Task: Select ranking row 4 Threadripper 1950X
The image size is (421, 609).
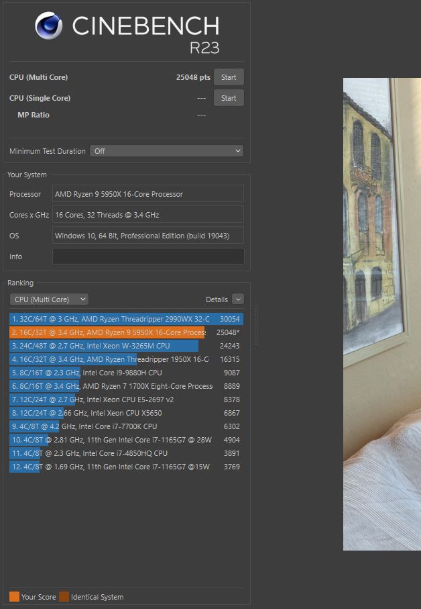Action: pos(127,359)
